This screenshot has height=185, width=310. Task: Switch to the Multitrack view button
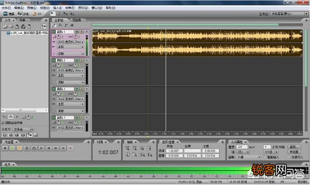(x=23, y=14)
